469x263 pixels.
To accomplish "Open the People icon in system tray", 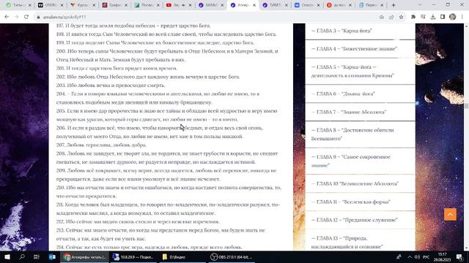I will 399,256.
